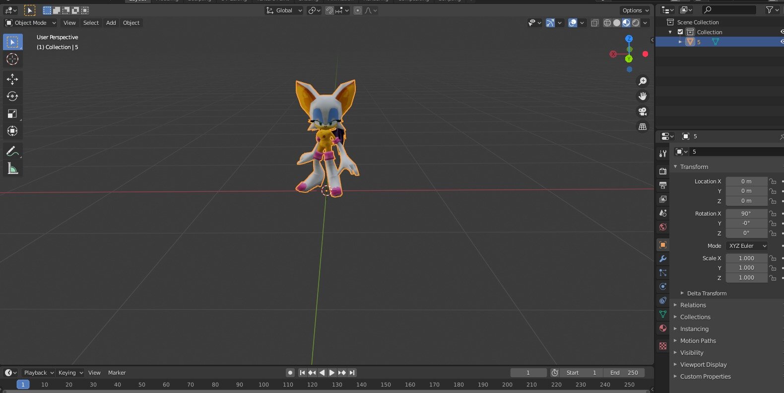Toggle the Location X lock icon
The height and width of the screenshot is (393, 784).
(773, 181)
